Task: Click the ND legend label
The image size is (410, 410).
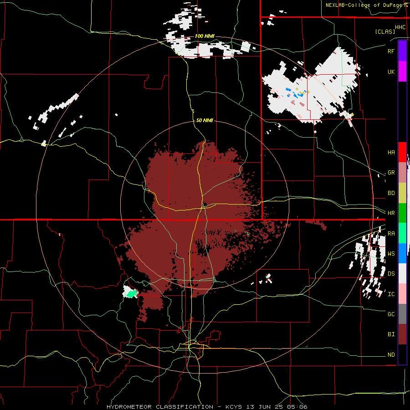Action: [x=391, y=355]
